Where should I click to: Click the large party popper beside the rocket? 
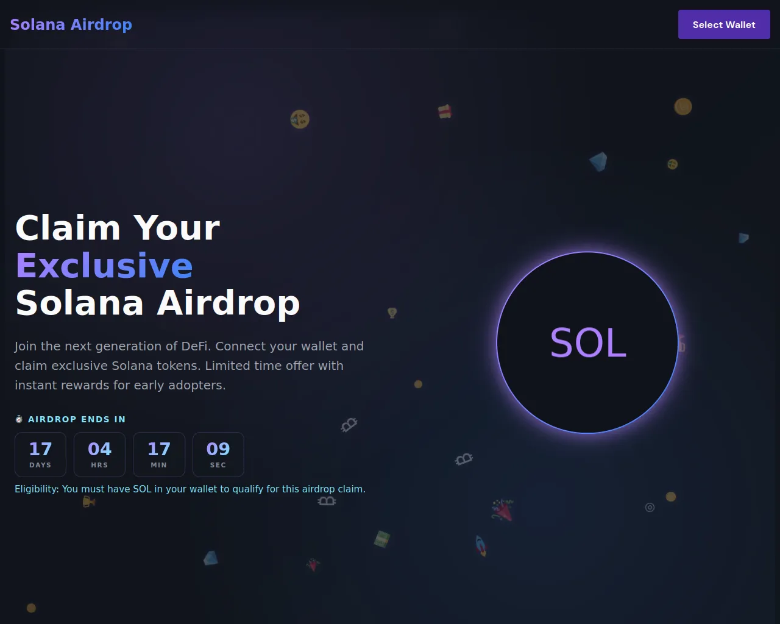point(503,510)
